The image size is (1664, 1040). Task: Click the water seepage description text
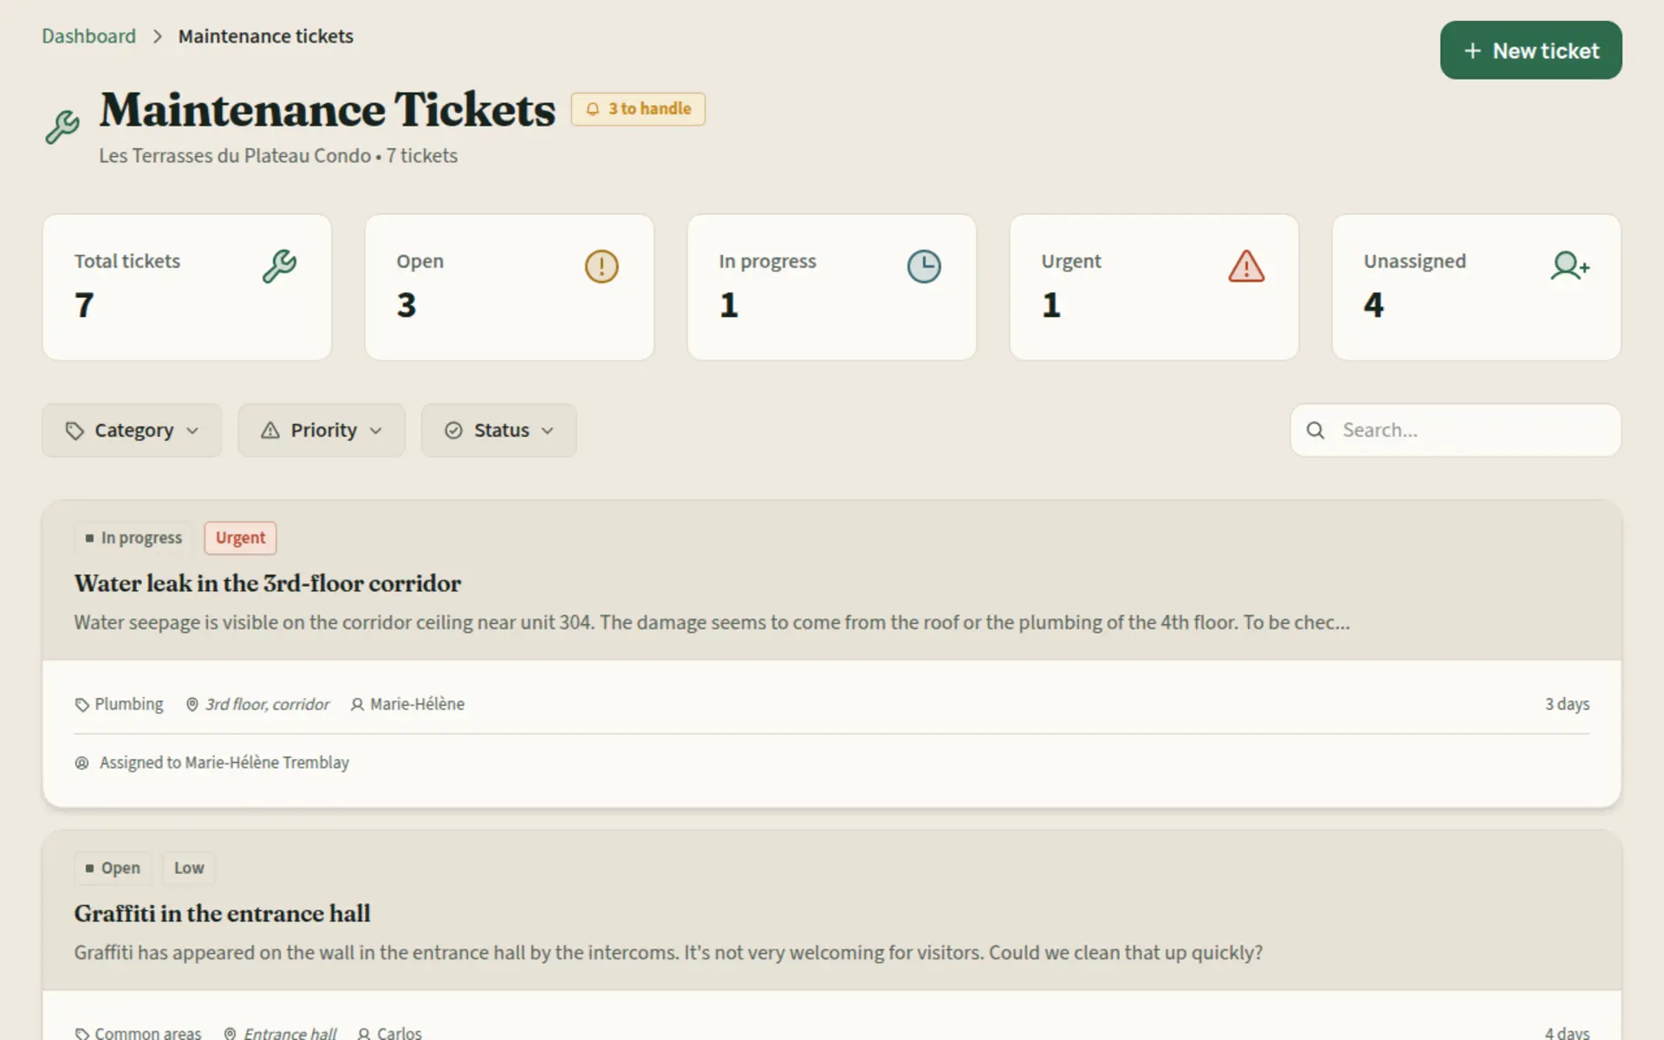tap(712, 622)
